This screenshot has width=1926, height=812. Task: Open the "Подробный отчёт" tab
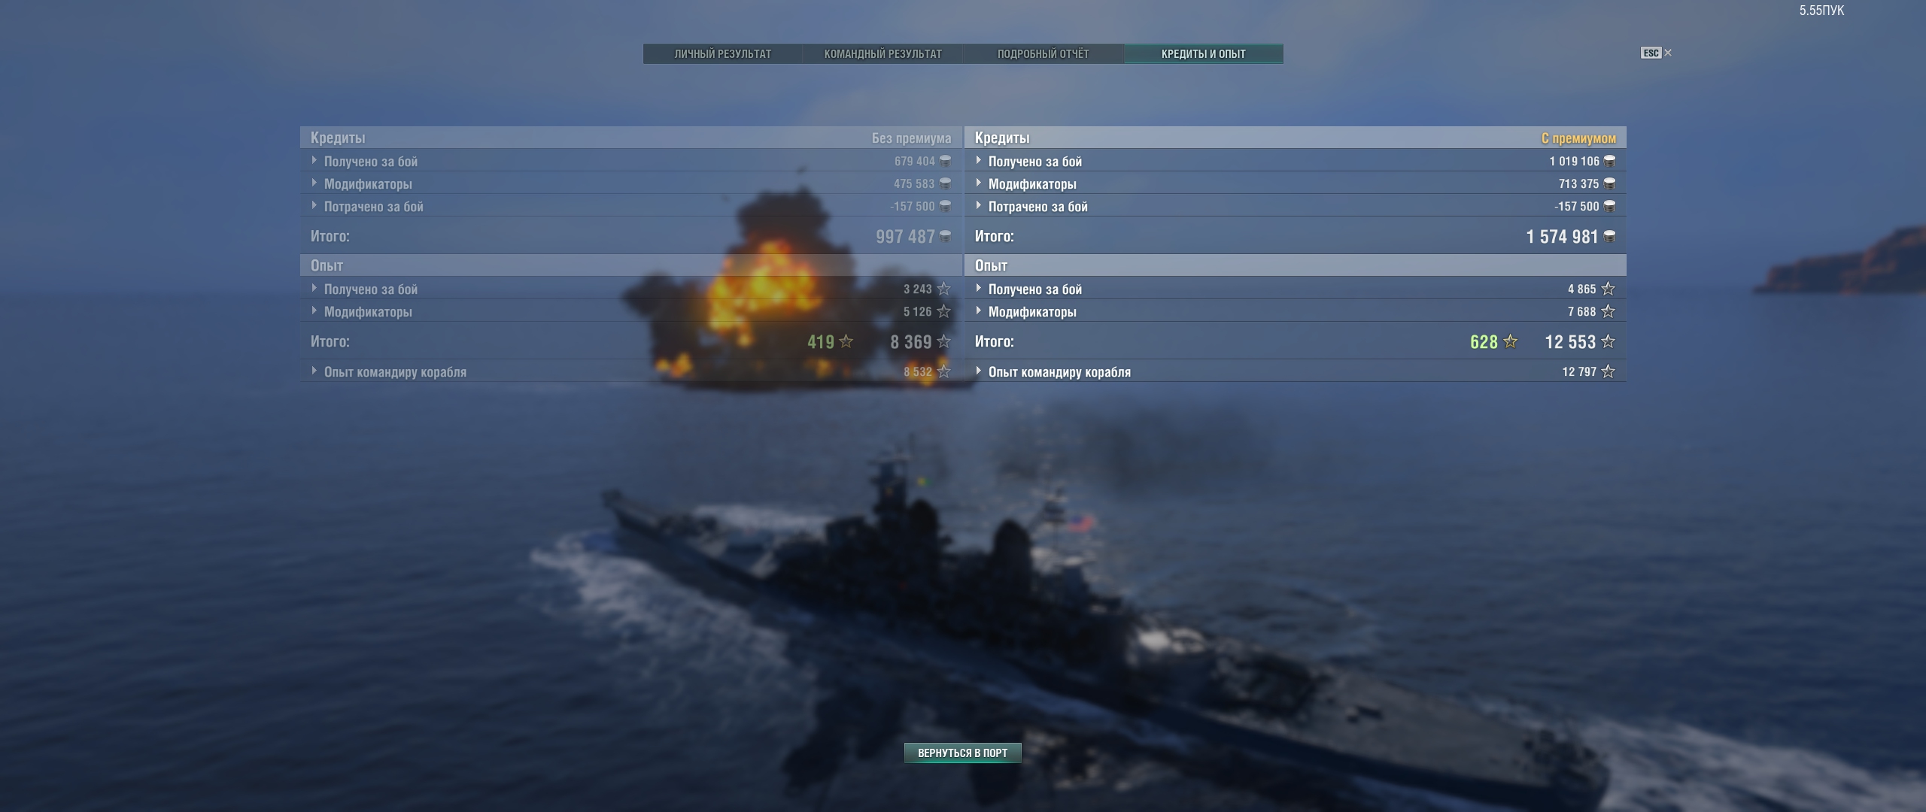[1043, 54]
